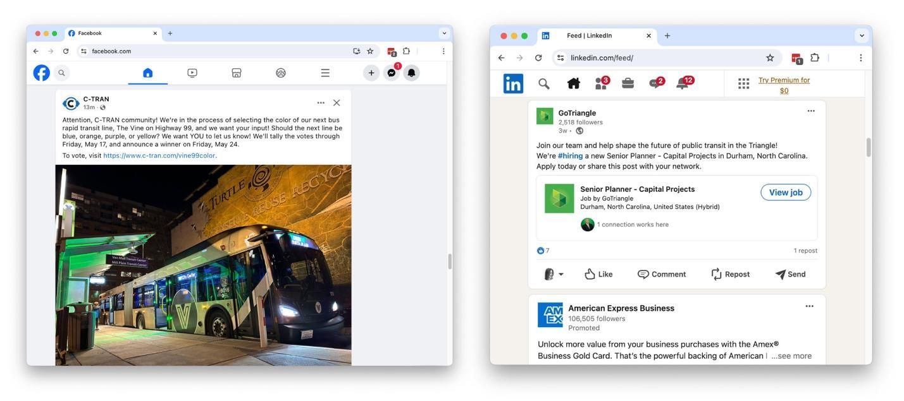Expand Amex post with see more
This screenshot has height=401, width=904.
point(791,356)
